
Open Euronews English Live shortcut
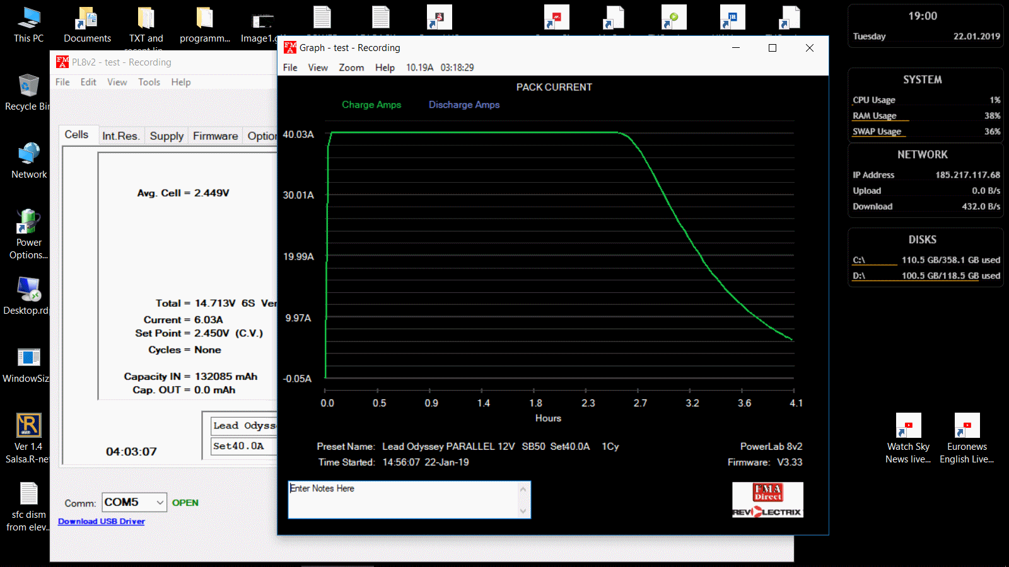pos(967,426)
